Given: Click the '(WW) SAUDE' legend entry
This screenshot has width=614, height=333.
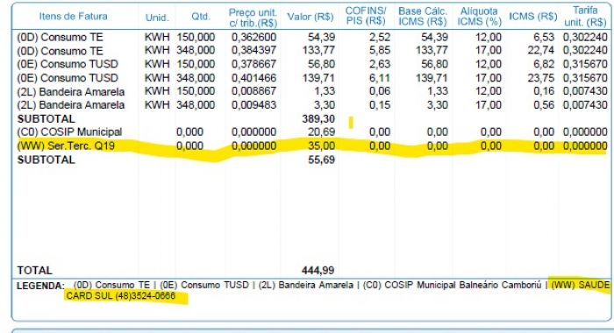Looking at the screenshot, I should pyautogui.click(x=581, y=285).
